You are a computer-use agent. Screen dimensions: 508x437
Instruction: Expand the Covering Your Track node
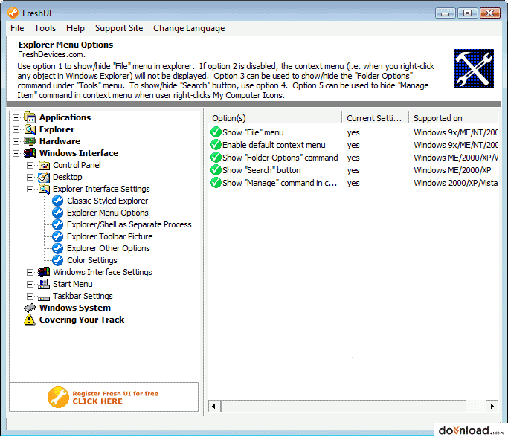16,320
